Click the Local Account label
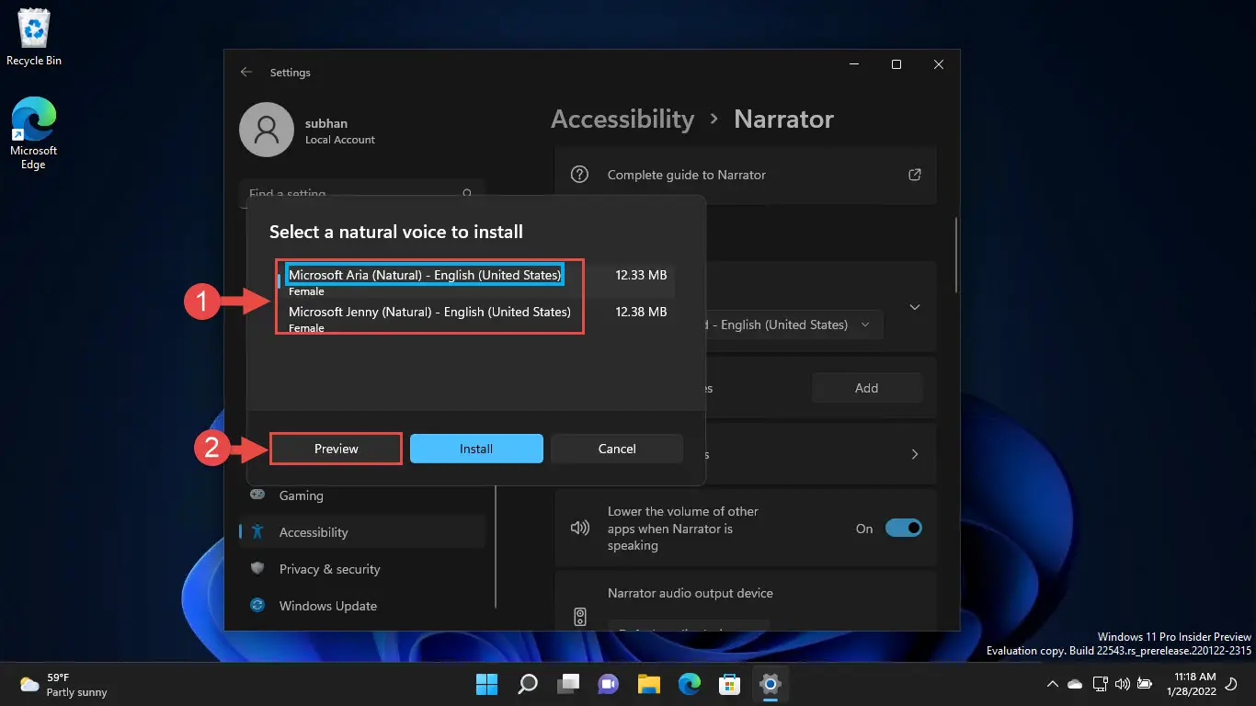The height and width of the screenshot is (706, 1256). [x=340, y=140]
